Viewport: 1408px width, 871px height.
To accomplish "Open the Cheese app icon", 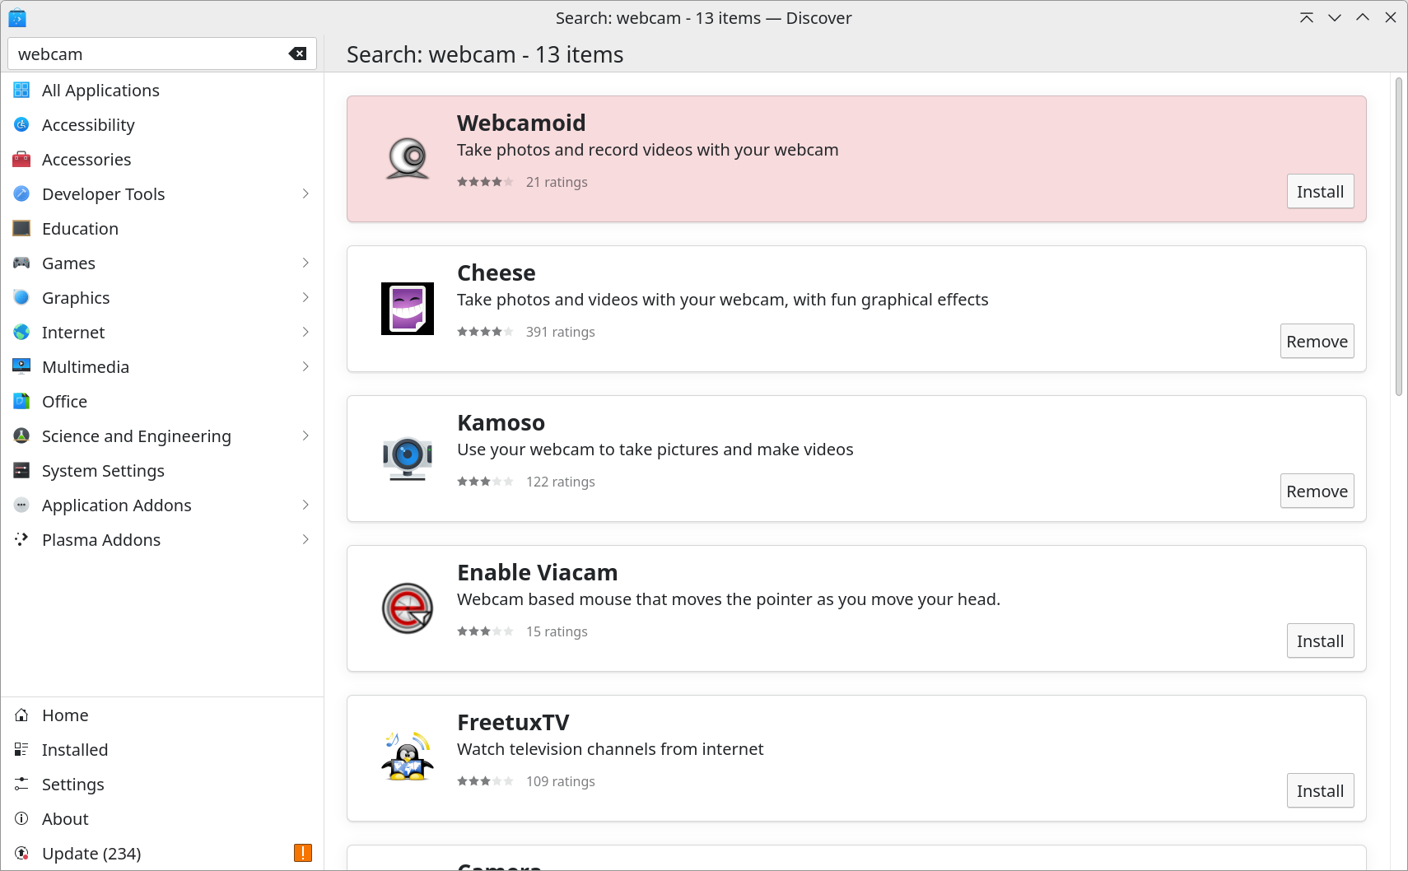I will pos(408,309).
